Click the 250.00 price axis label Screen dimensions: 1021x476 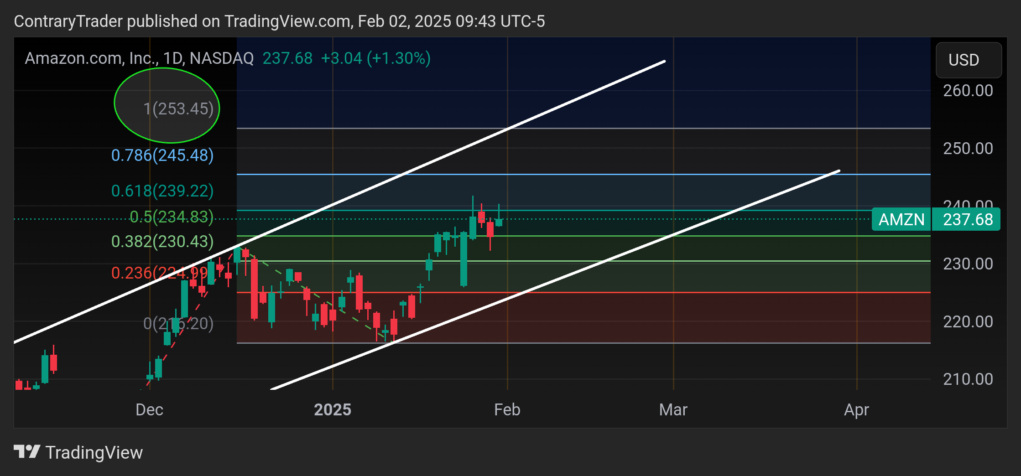tap(968, 149)
